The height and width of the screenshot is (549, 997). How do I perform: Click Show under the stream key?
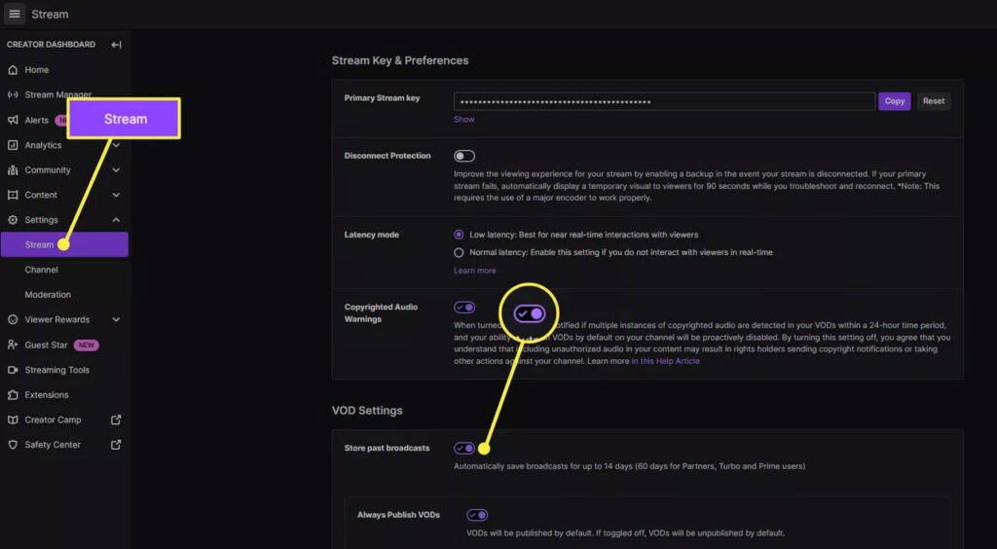(463, 119)
